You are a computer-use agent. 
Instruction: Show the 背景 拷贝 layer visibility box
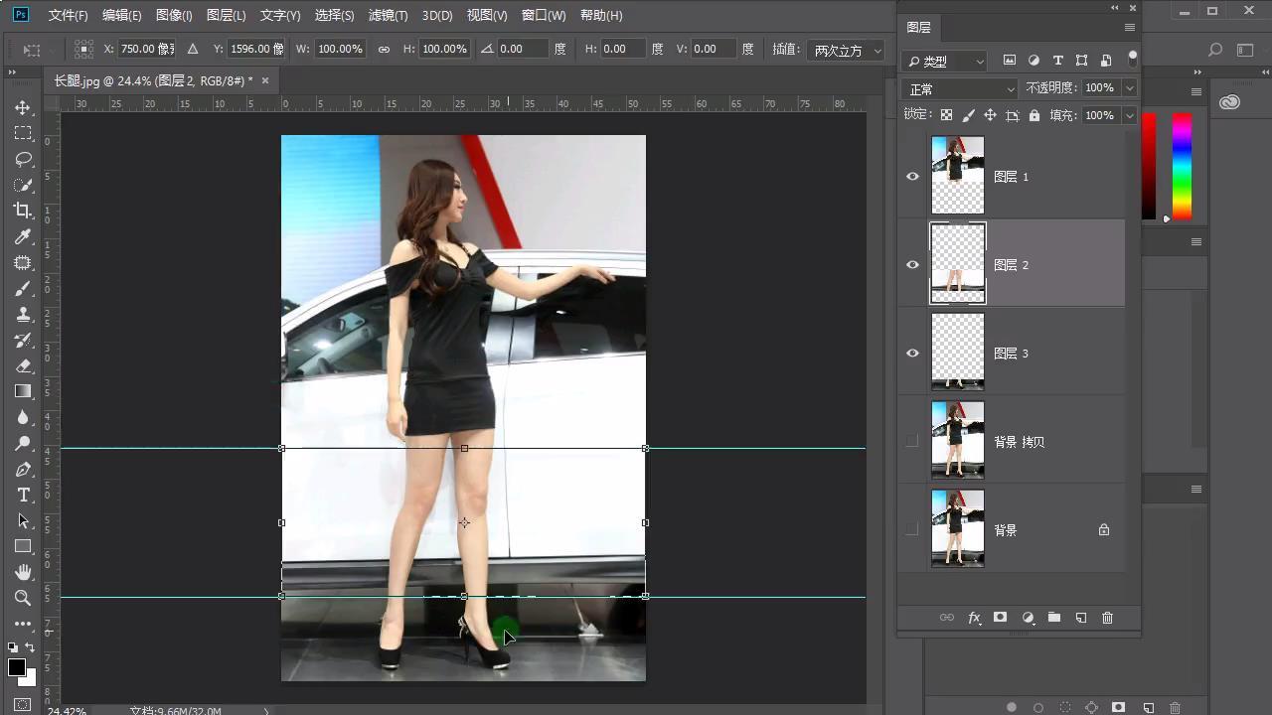tap(912, 442)
